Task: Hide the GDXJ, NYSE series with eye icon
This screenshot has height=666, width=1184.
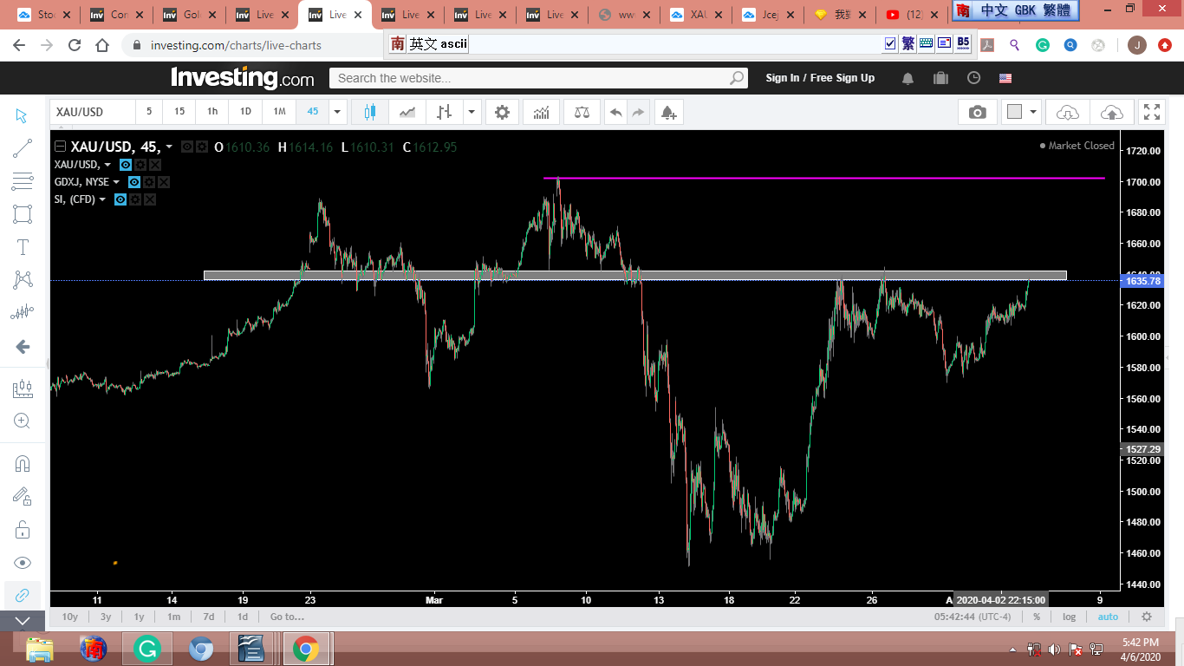Action: (134, 182)
